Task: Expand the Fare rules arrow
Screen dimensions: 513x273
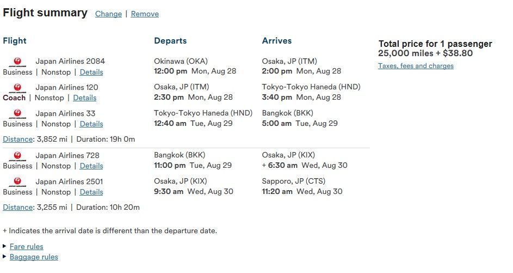Action: coord(4,246)
